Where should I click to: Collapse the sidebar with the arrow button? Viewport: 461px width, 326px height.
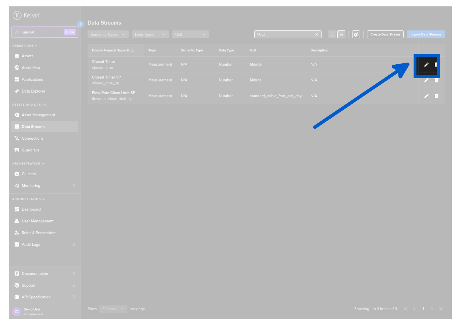pyautogui.click(x=81, y=24)
